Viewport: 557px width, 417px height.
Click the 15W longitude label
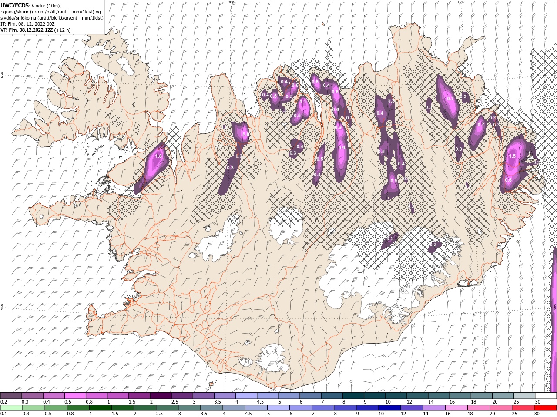(461, 2)
